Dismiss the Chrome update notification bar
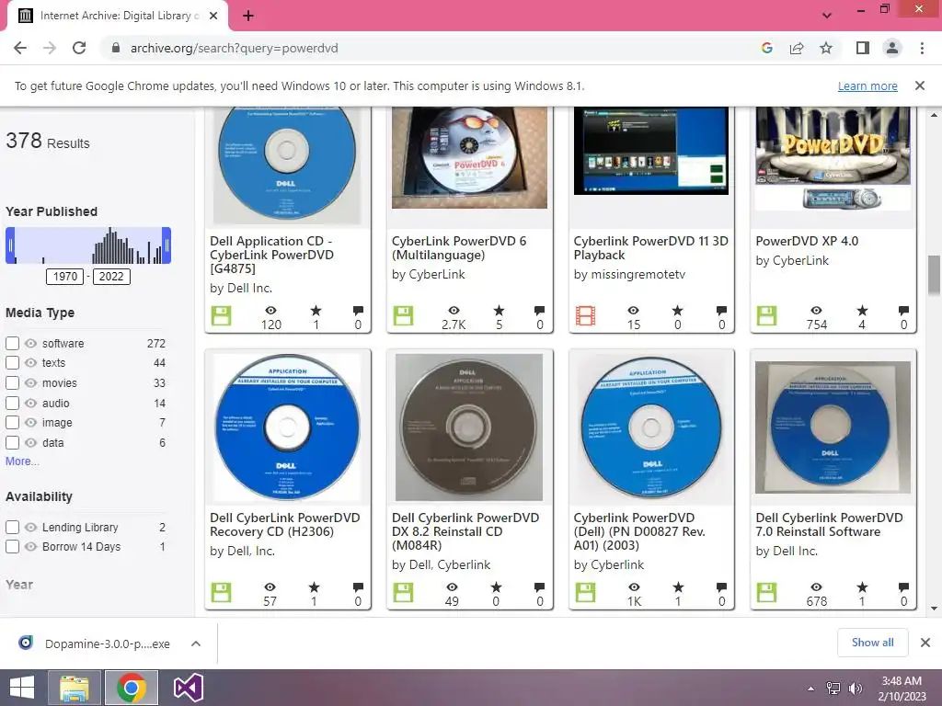 click(919, 85)
